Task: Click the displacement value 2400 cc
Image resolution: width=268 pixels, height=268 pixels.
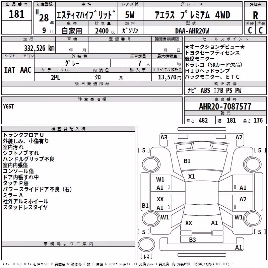Action: click(105, 31)
